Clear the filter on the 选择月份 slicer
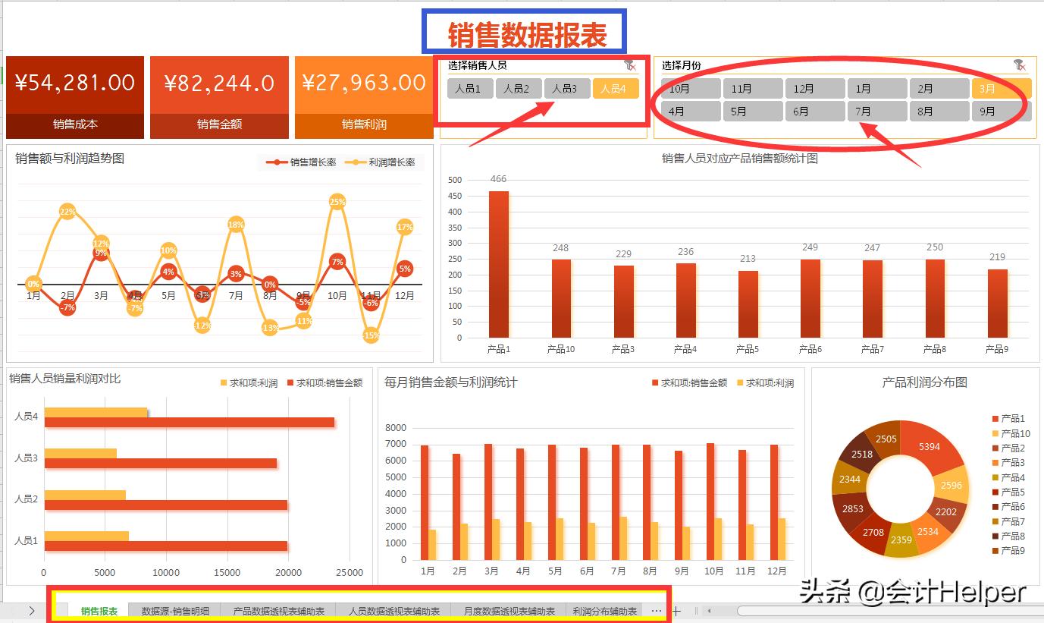Viewport: 1044px width, 623px height. tap(1020, 65)
